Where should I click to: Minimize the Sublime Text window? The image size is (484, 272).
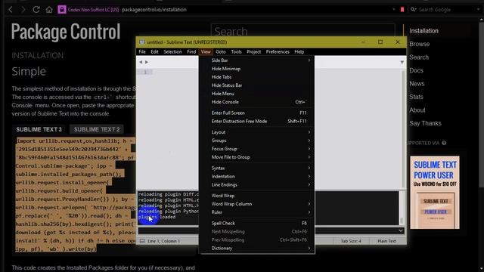click(363, 42)
